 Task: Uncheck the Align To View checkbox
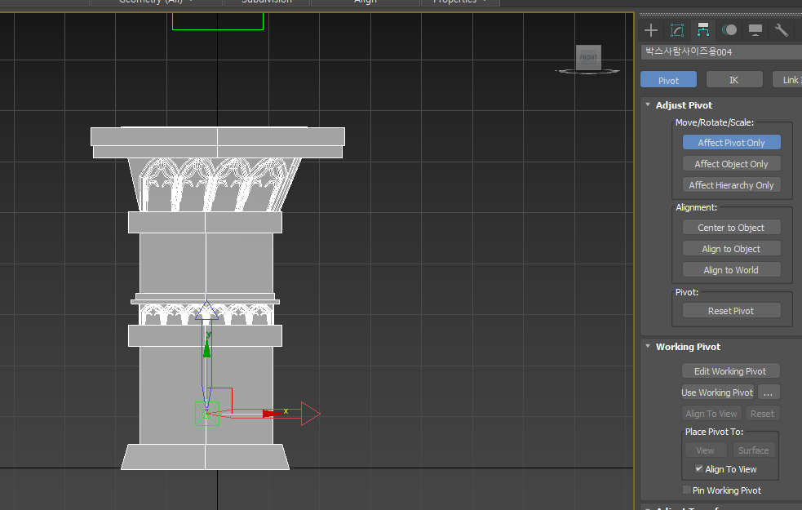click(x=698, y=468)
